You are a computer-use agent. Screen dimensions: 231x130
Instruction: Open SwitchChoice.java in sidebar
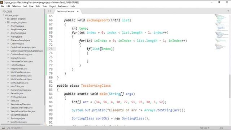pyautogui.click(x=18, y=122)
